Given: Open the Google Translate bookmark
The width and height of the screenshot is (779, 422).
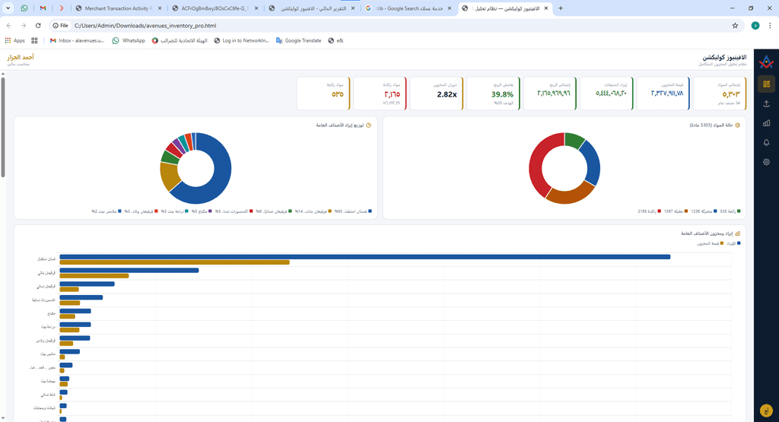Looking at the screenshot, I should 298,41.
